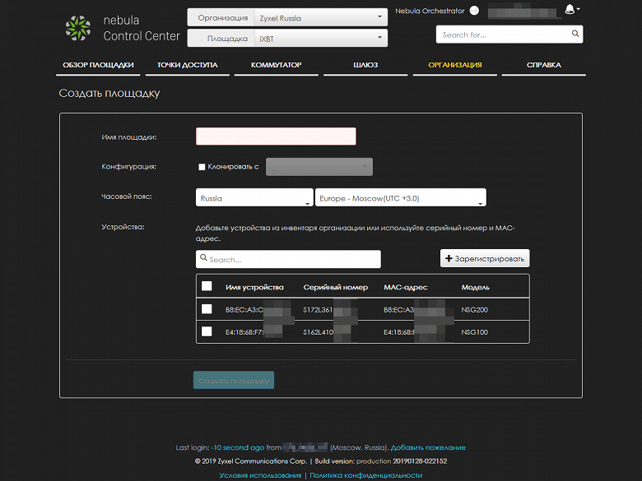This screenshot has width=642, height=481.
Task: Click the Nebula green logo icon
Action: [x=78, y=28]
